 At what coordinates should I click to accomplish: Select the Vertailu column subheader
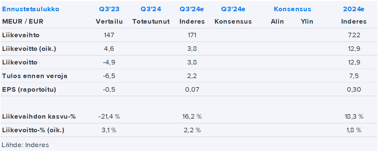[109, 21]
